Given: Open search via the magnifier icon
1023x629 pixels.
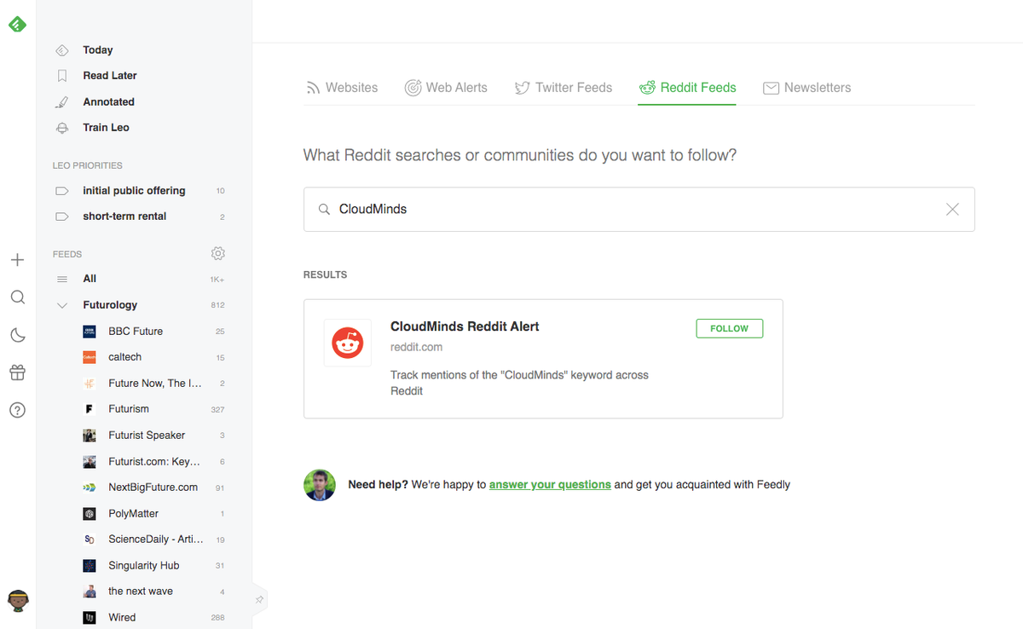Looking at the screenshot, I should (x=17, y=297).
